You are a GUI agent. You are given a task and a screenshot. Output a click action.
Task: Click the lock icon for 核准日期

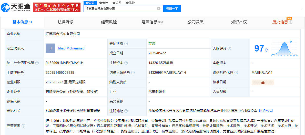(263, 82)
